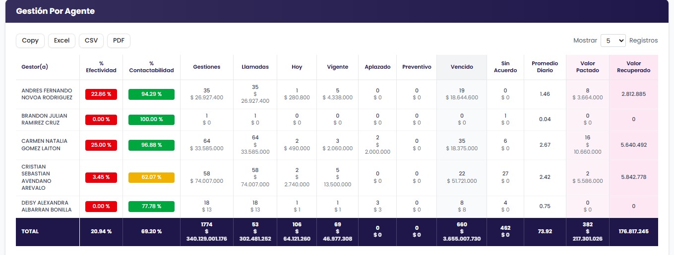Image resolution: width=674 pixels, height=255 pixels.
Task: Click the Copy export button
Action: [30, 41]
